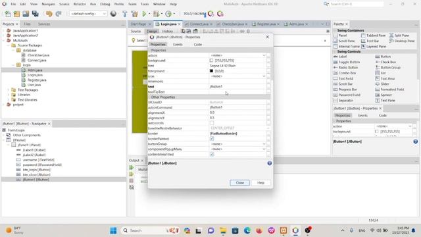Select the Text Field palette item
The height and width of the screenshot is (237, 421).
click(x=343, y=78)
